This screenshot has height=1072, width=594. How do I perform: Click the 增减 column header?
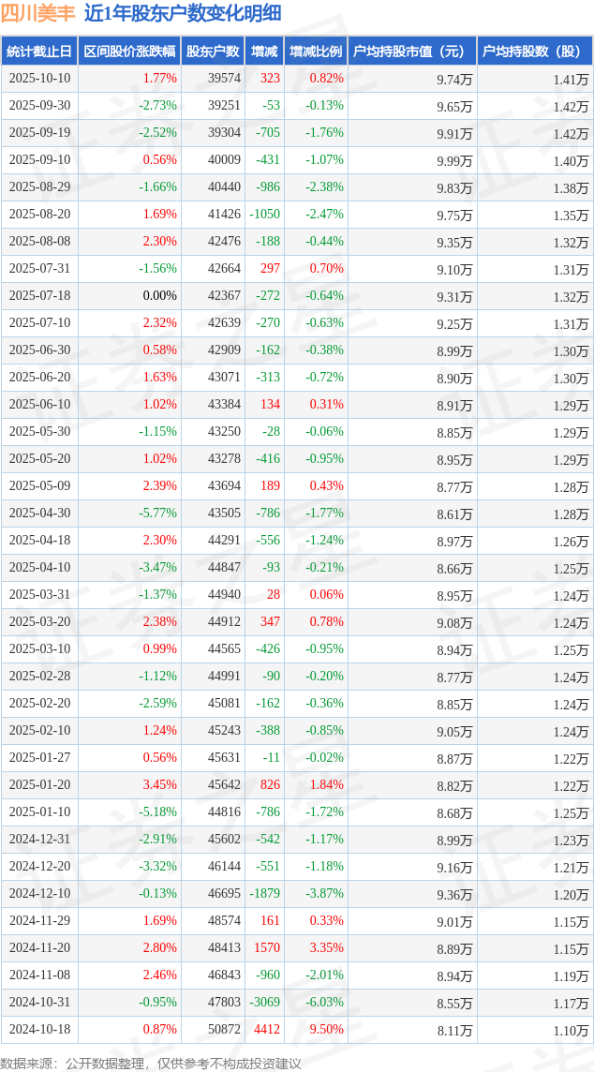[264, 52]
